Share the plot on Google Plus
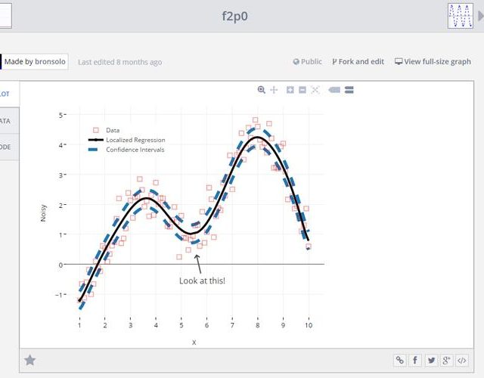This screenshot has height=378, width=484. [x=446, y=360]
